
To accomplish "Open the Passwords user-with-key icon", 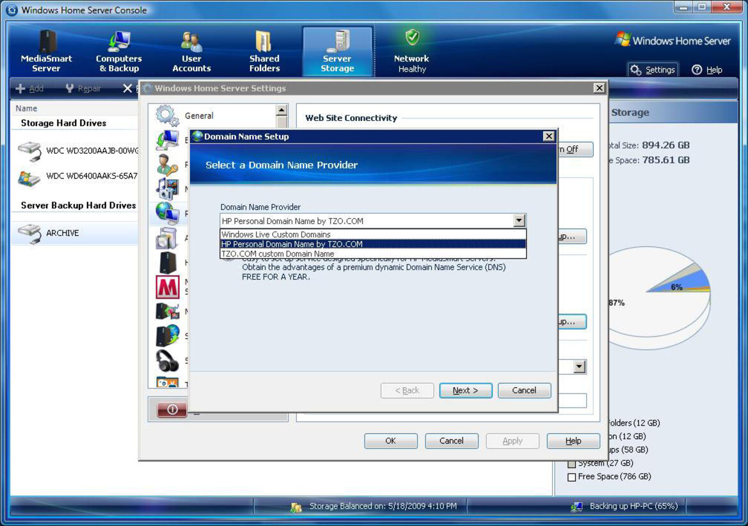I will pyautogui.click(x=167, y=164).
